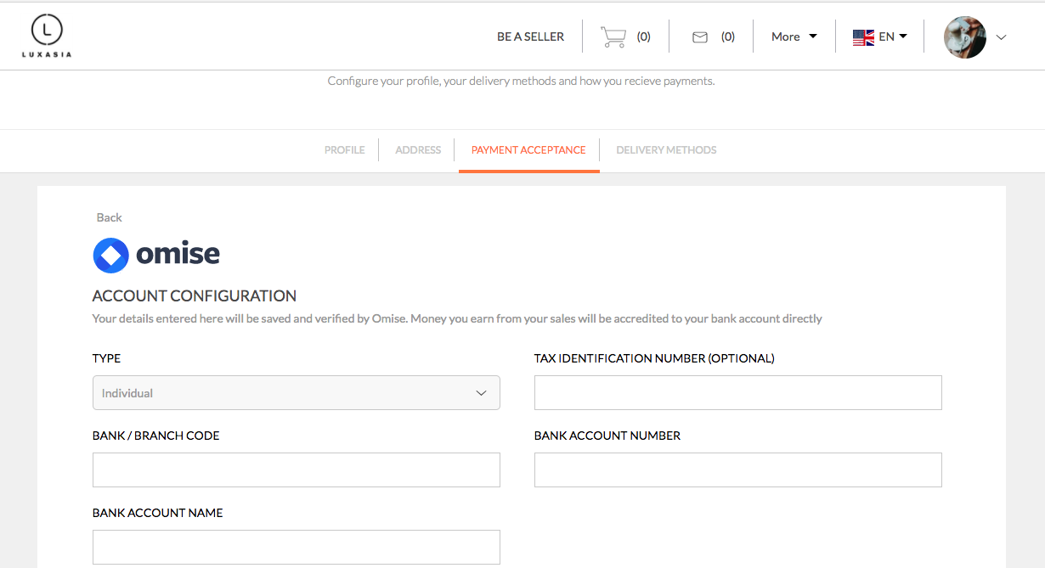
Task: Focus the Bank Account Number field
Action: [737, 470]
